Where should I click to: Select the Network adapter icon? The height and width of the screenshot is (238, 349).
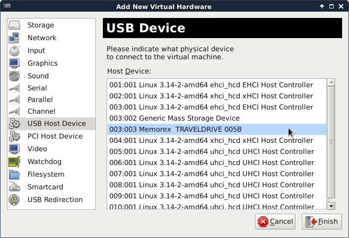click(14, 38)
